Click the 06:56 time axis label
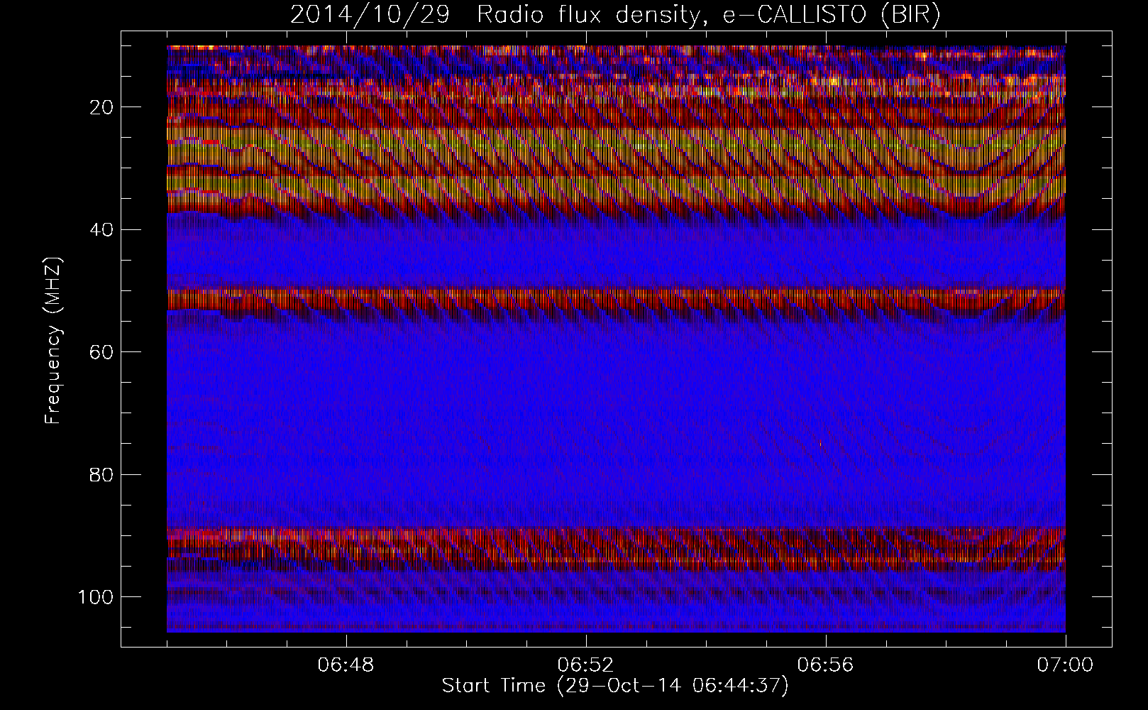The width and height of the screenshot is (1148, 710). [x=826, y=665]
